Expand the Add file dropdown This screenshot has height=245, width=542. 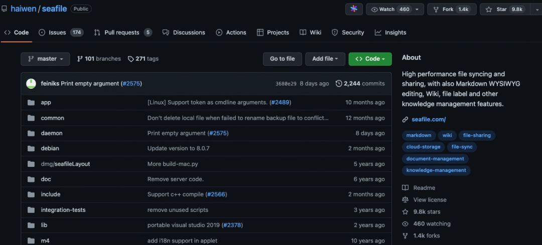pos(325,59)
